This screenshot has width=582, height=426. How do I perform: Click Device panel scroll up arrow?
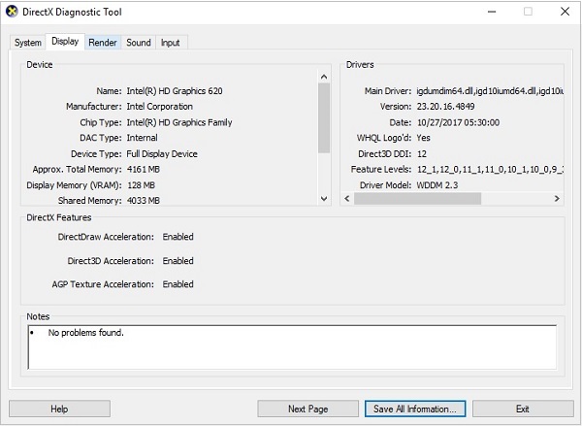[324, 77]
